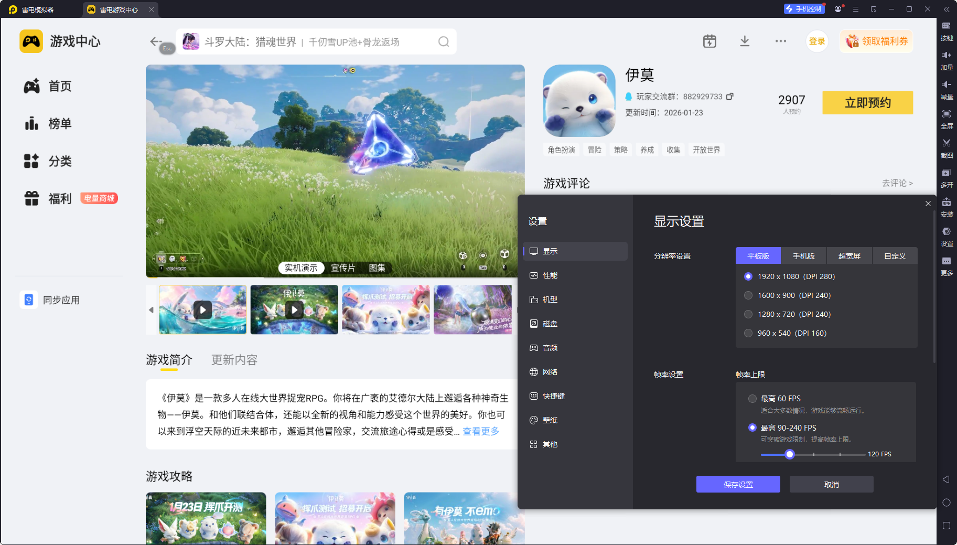The width and height of the screenshot is (957, 545).
Task: Open the 磁盘 settings section
Action: pyautogui.click(x=575, y=324)
